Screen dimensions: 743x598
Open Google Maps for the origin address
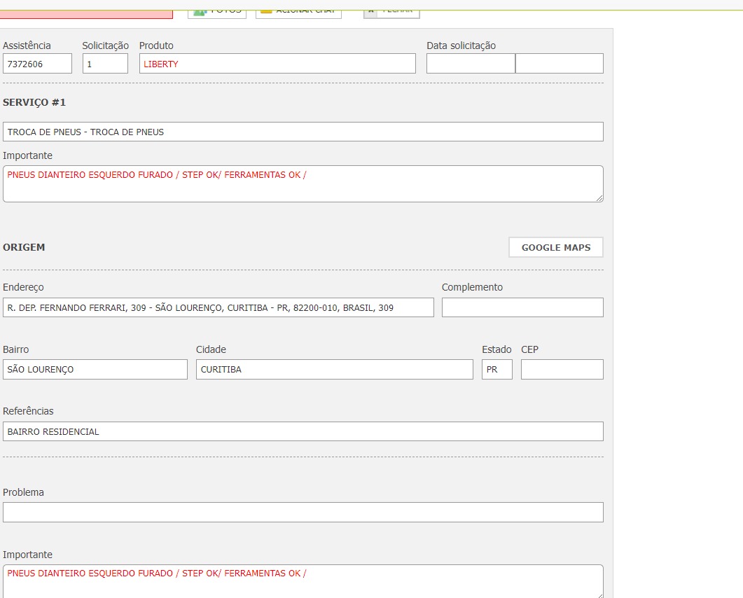pyautogui.click(x=555, y=247)
